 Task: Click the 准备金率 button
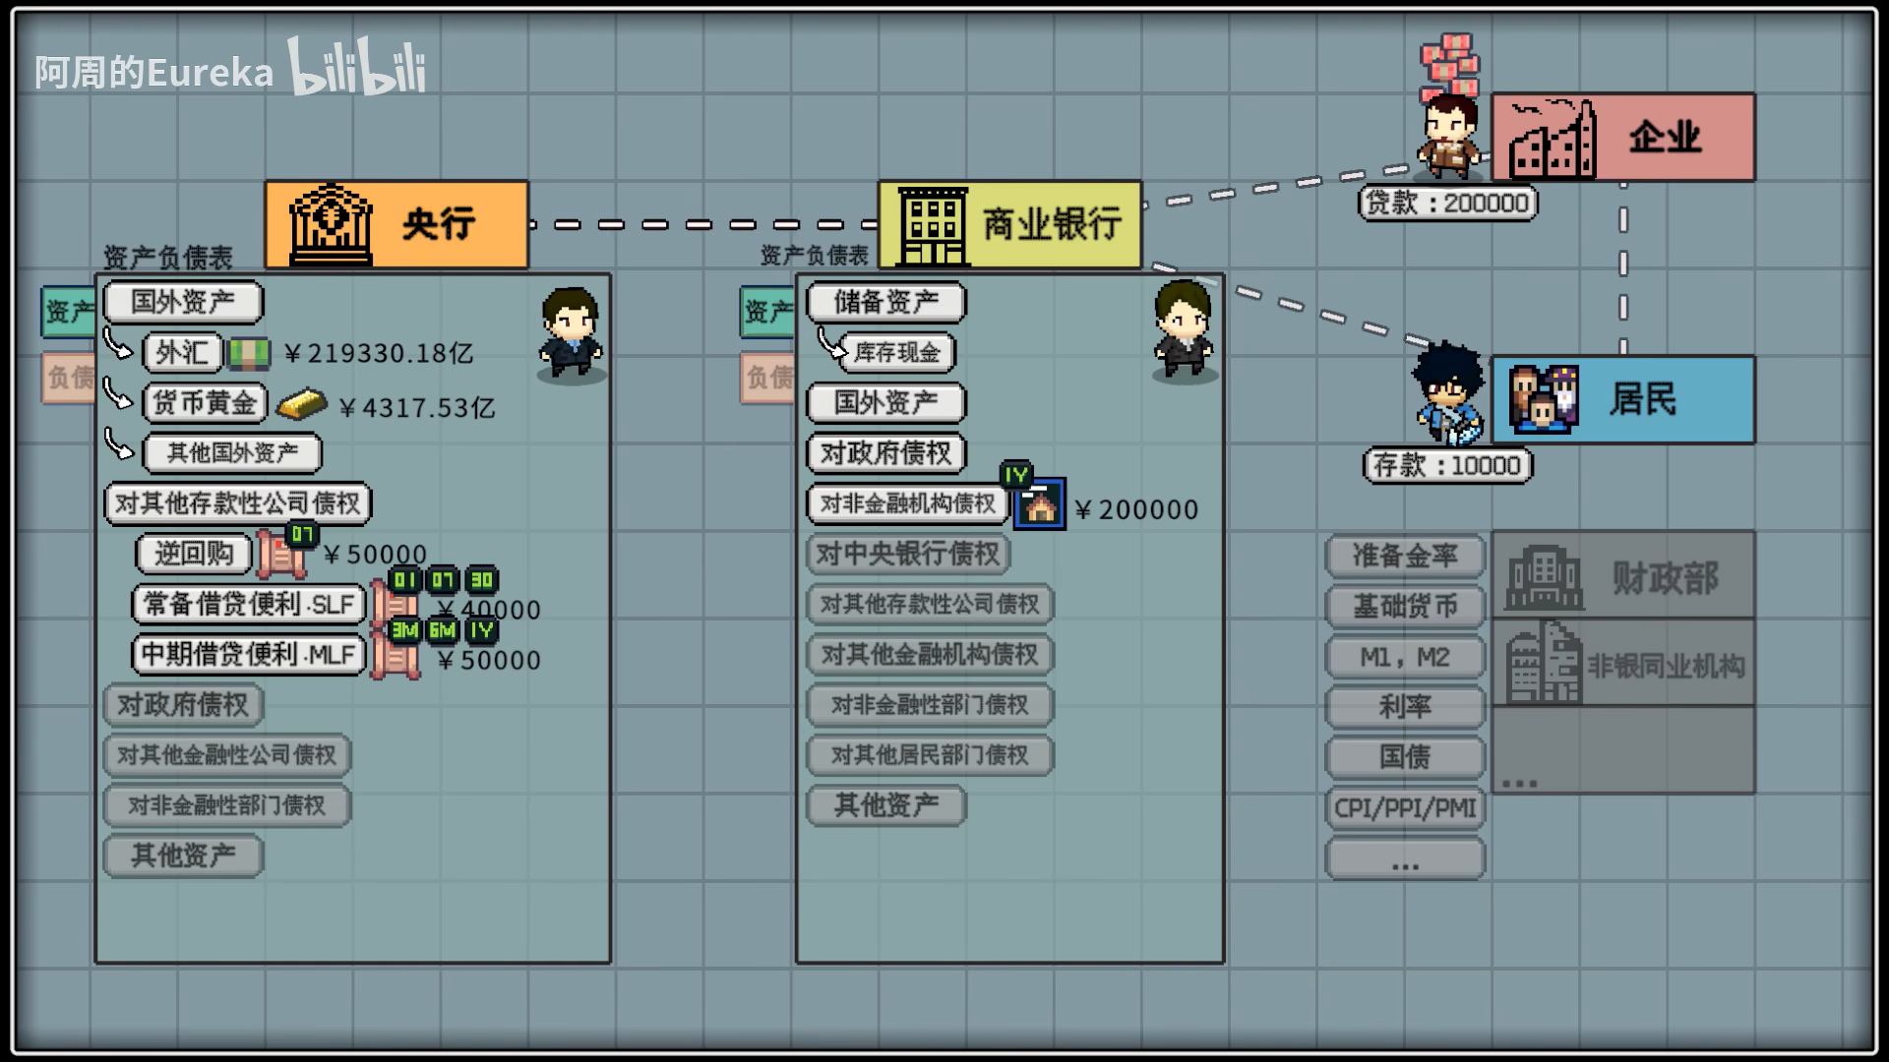coord(1404,557)
